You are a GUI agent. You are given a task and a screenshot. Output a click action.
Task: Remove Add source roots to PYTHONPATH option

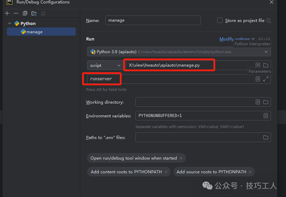coord(250,172)
